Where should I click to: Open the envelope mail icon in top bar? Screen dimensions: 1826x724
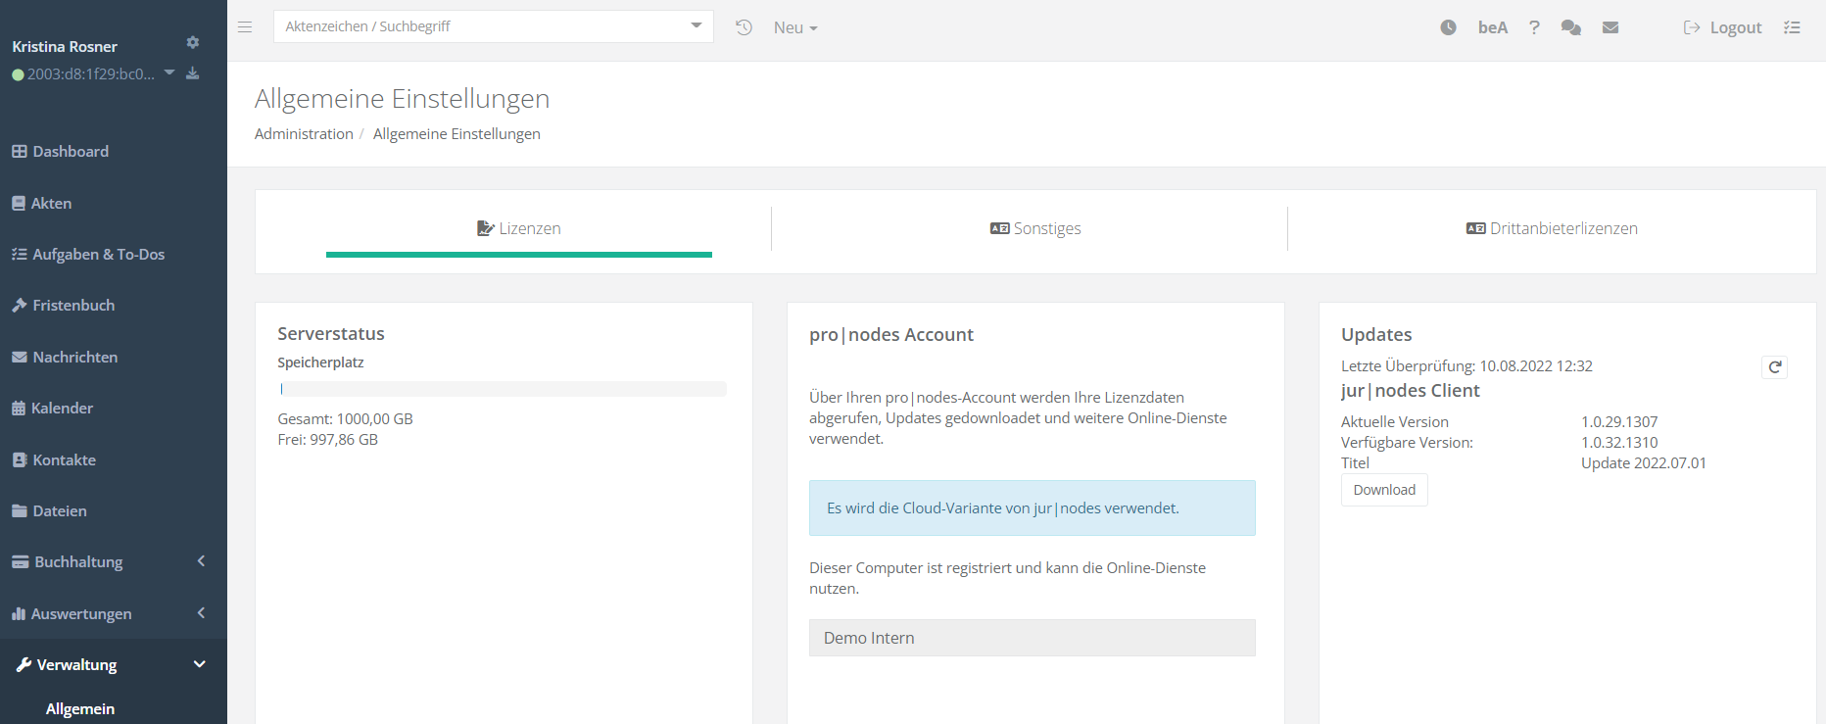(1610, 27)
